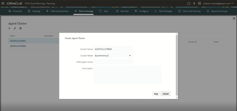Cancel the Create Agent Cluster dialog

(x=165, y=94)
